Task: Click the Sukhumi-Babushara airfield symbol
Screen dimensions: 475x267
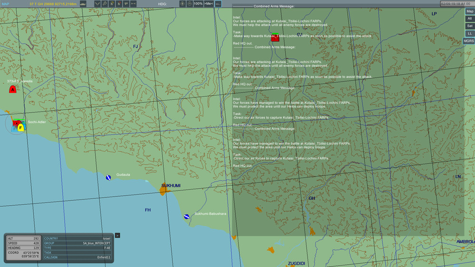Action: [187, 216]
